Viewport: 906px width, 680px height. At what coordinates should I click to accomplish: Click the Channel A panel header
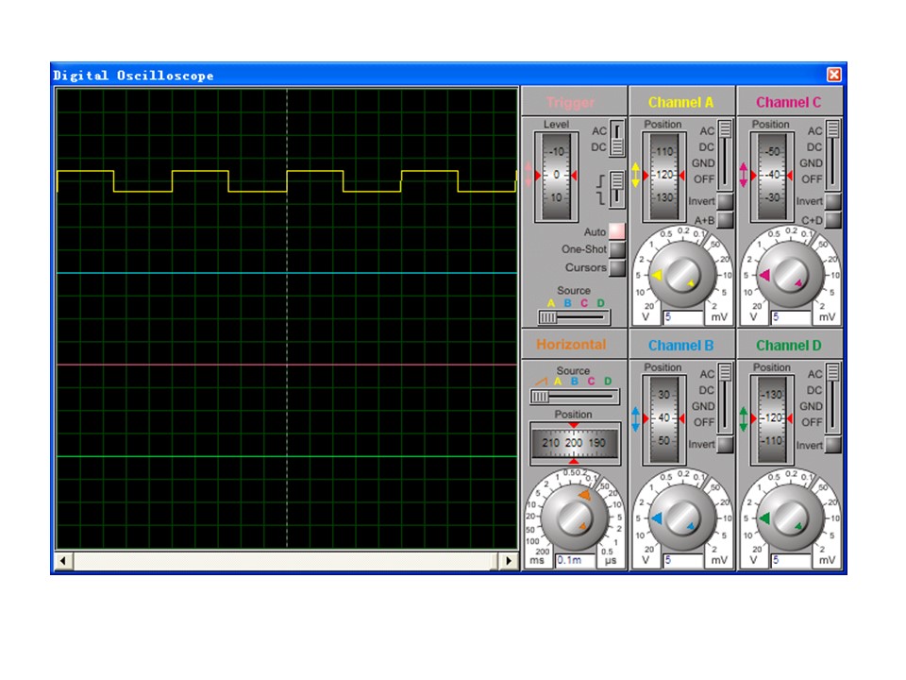pos(681,102)
